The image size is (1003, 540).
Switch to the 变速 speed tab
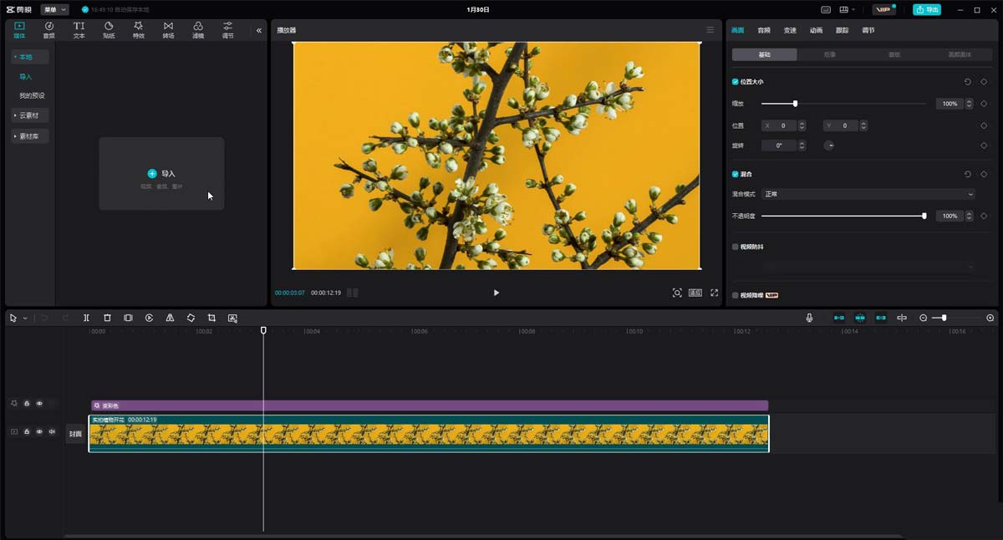click(x=790, y=30)
